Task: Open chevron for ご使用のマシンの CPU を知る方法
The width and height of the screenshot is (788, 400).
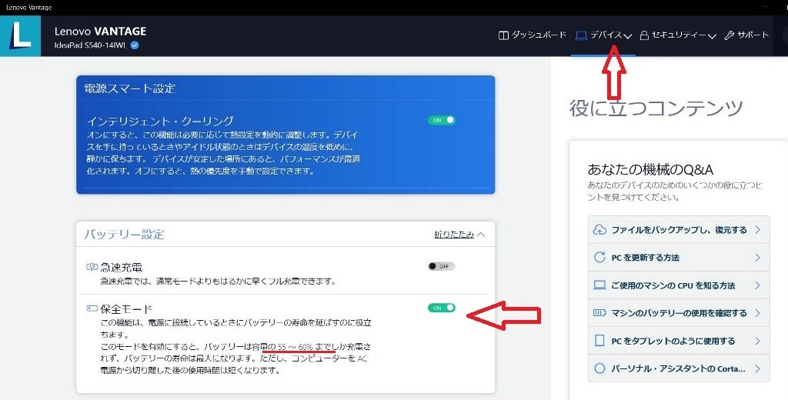Action: (757, 285)
